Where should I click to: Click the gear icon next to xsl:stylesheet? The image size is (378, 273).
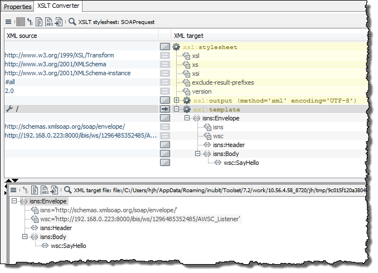[177, 47]
